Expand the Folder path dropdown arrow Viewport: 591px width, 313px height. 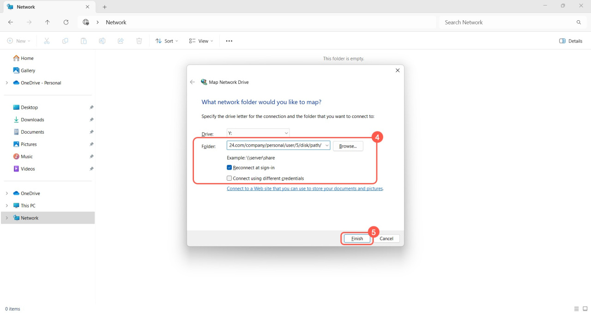tap(327, 146)
